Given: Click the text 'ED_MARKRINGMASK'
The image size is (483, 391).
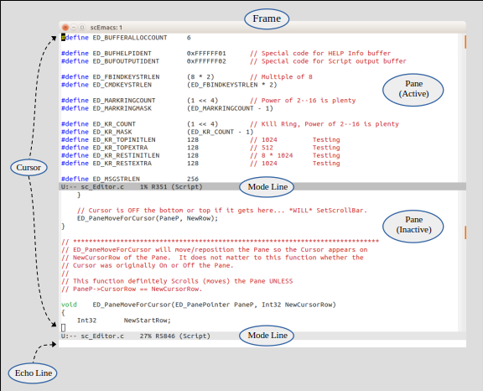Looking at the screenshot, I should pos(122,108).
